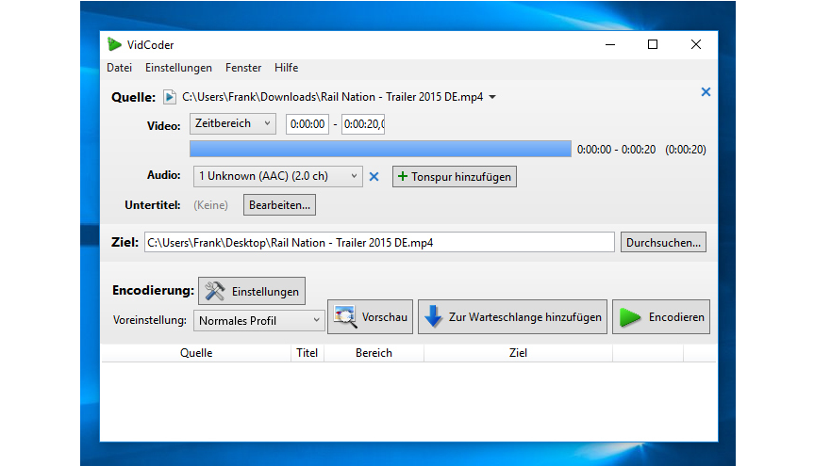Close the source with the blue X icon

point(706,92)
